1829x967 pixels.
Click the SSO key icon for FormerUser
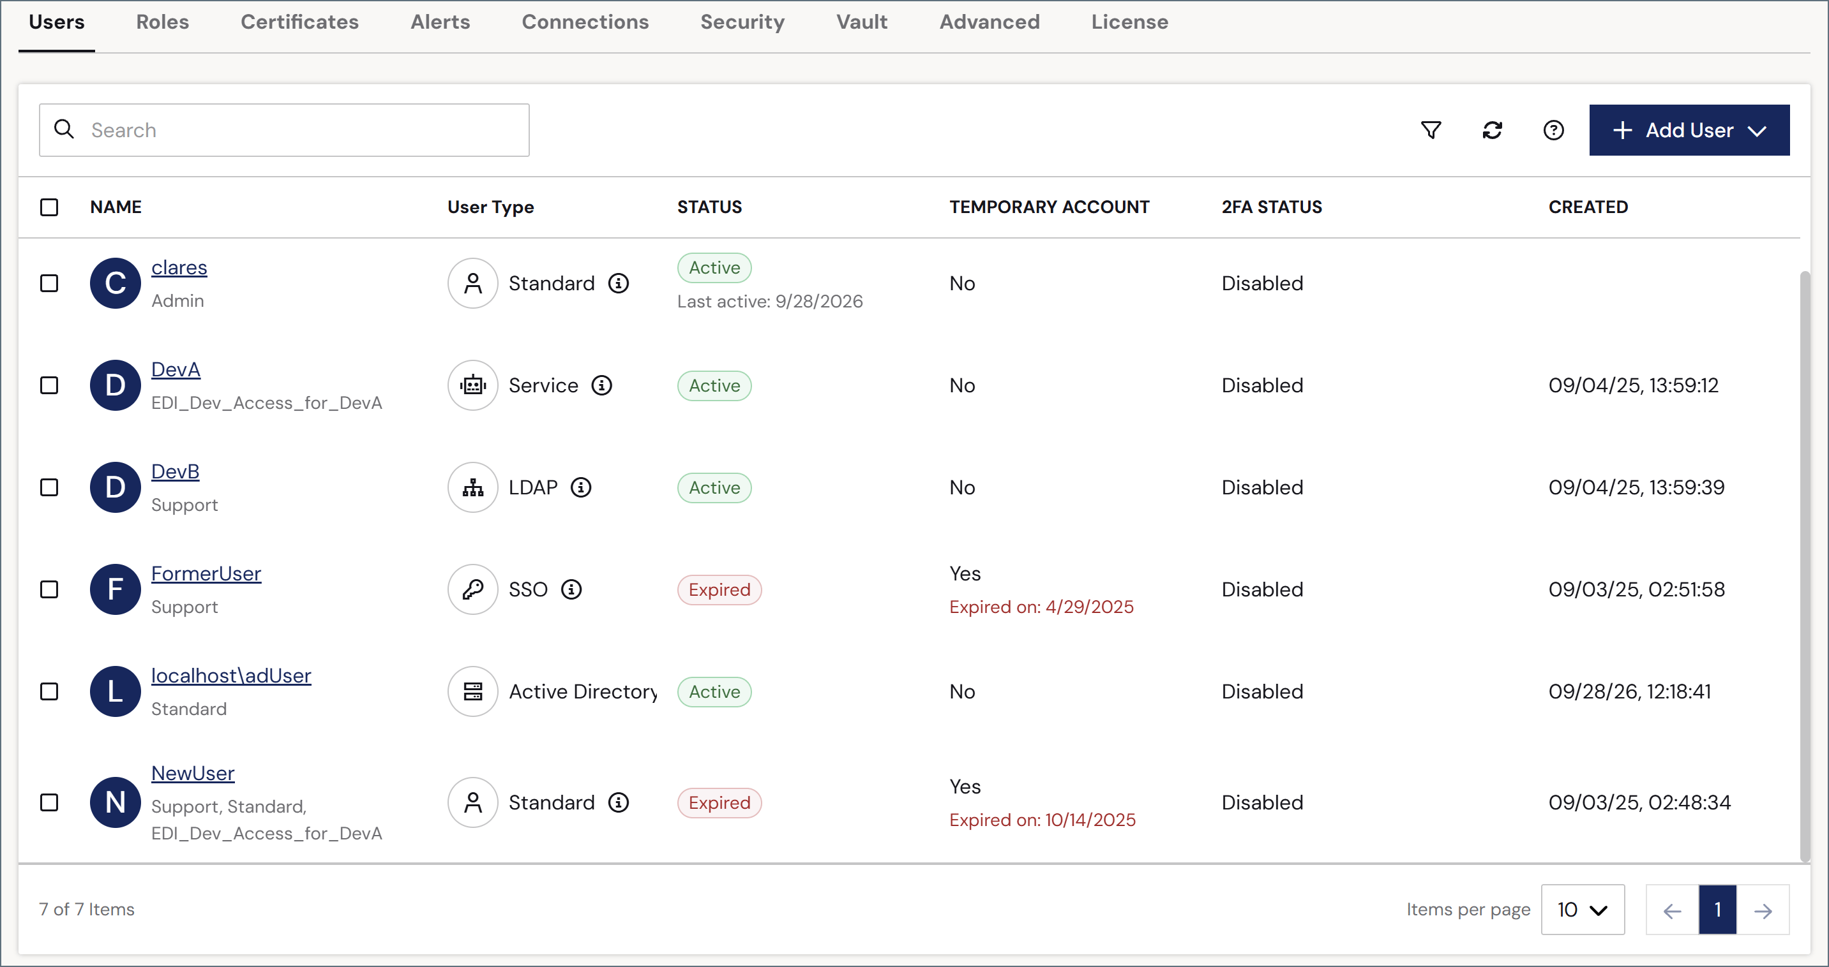tap(473, 589)
